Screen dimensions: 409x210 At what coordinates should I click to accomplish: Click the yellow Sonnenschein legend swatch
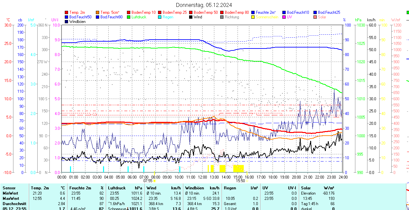pyautogui.click(x=253, y=17)
